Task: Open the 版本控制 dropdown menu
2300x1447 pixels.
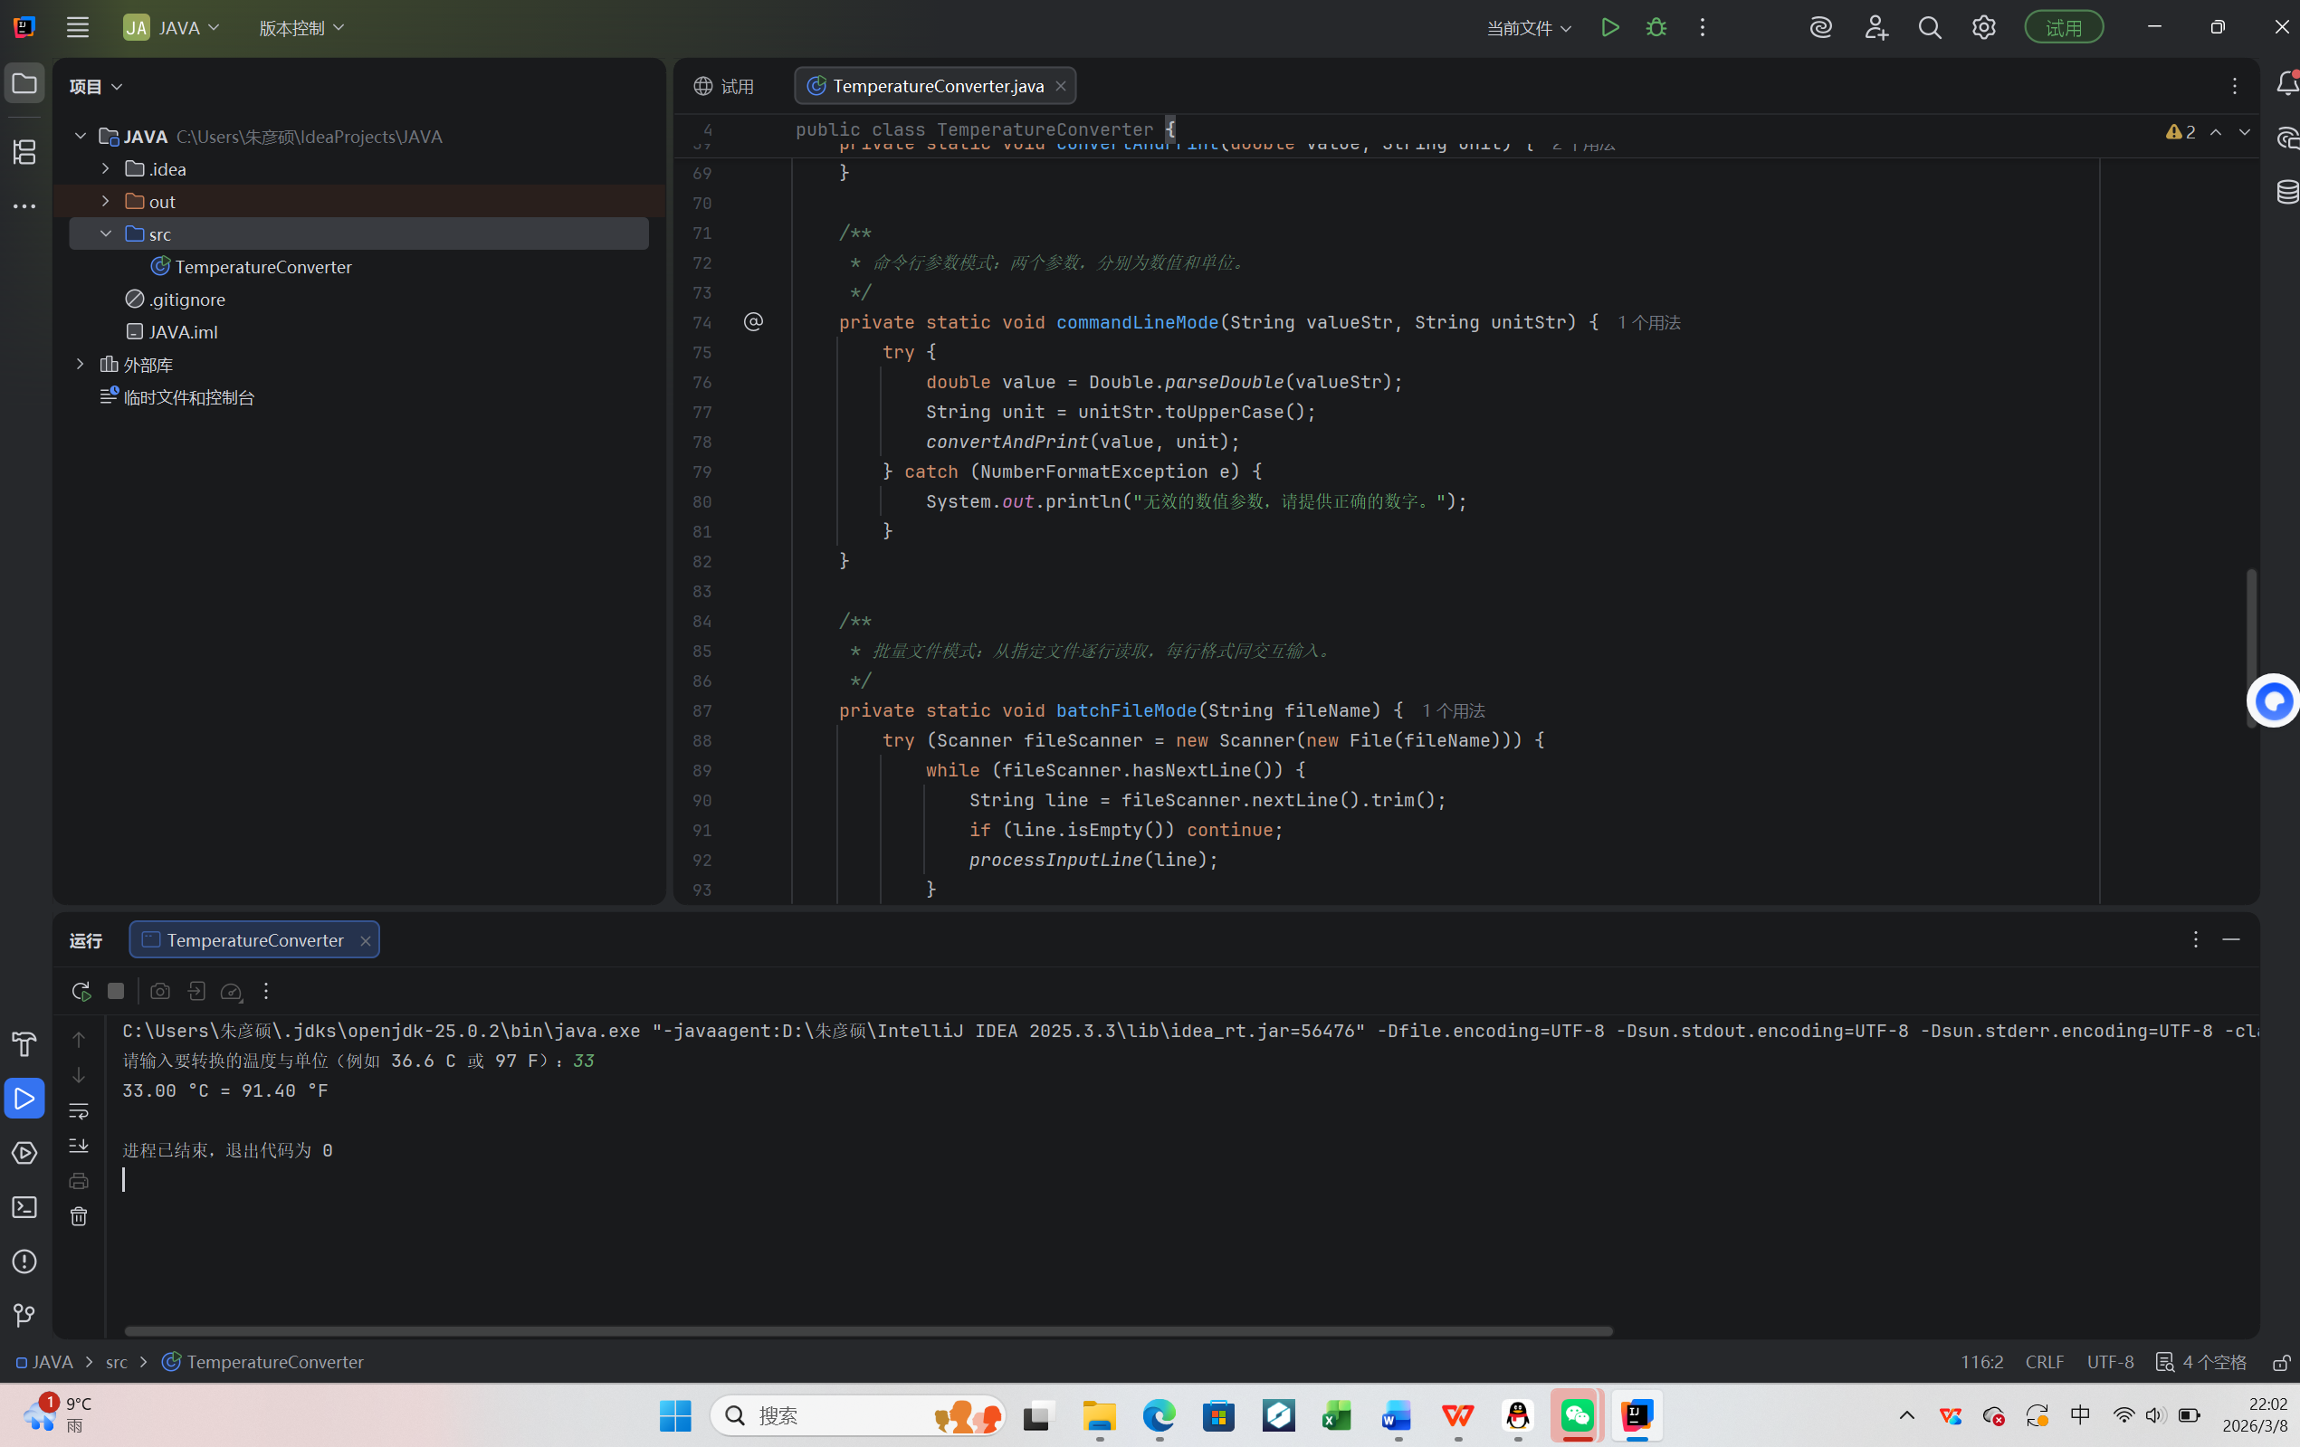Action: (301, 28)
